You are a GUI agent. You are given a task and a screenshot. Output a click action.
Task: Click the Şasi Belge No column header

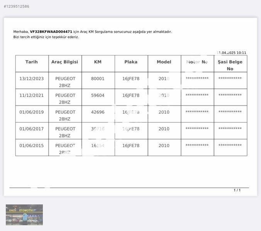pos(230,65)
